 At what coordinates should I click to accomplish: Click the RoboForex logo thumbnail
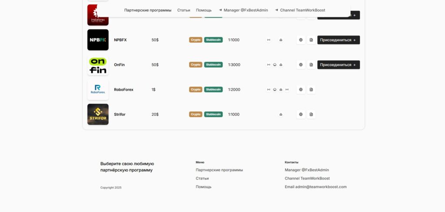pos(98,90)
